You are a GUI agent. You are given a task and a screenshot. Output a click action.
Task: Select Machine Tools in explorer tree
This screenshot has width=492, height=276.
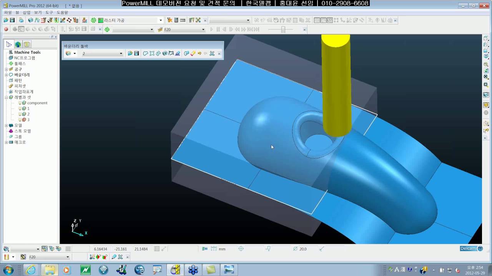pos(27,52)
